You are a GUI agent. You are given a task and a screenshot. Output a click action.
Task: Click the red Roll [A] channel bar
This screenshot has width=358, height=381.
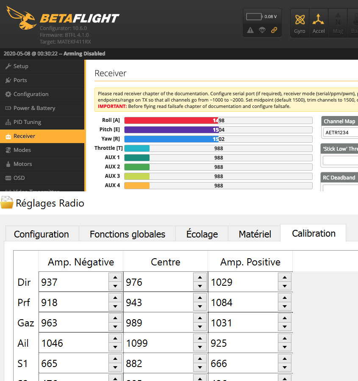coord(218,120)
